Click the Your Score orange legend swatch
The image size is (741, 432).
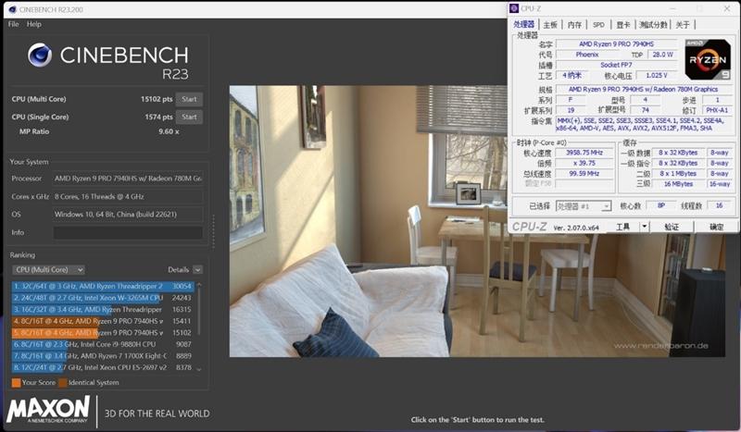16,382
